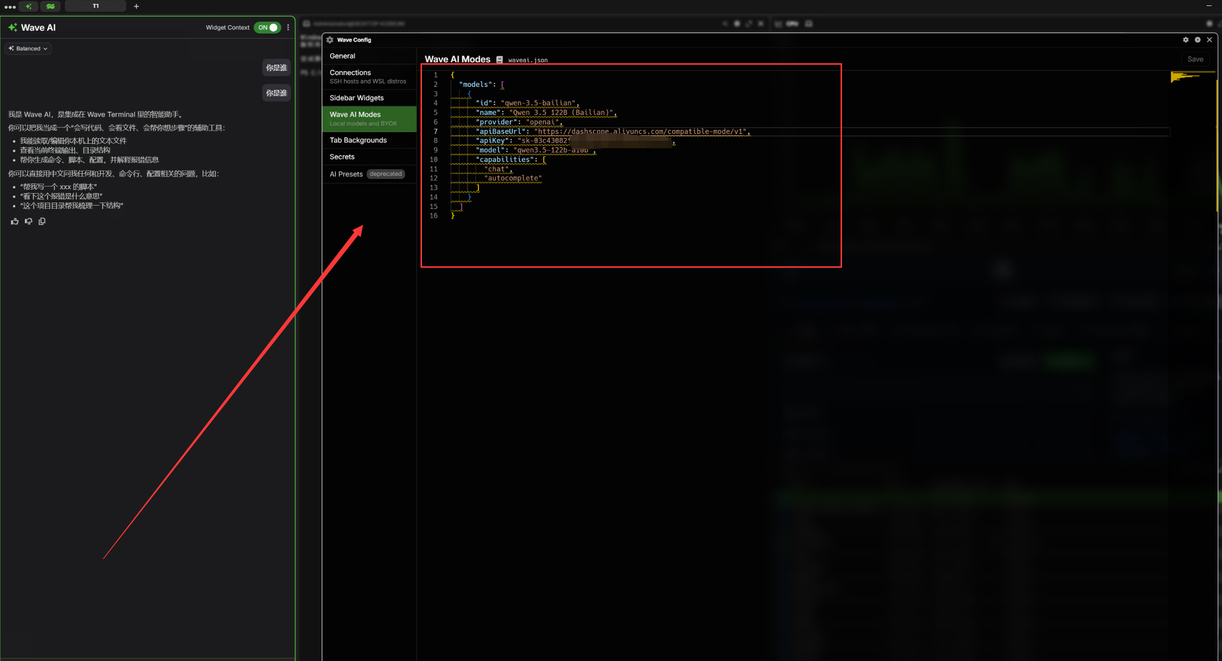Viewport: 1222px width, 661px height.
Task: Open the Connections config section
Action: pos(369,77)
